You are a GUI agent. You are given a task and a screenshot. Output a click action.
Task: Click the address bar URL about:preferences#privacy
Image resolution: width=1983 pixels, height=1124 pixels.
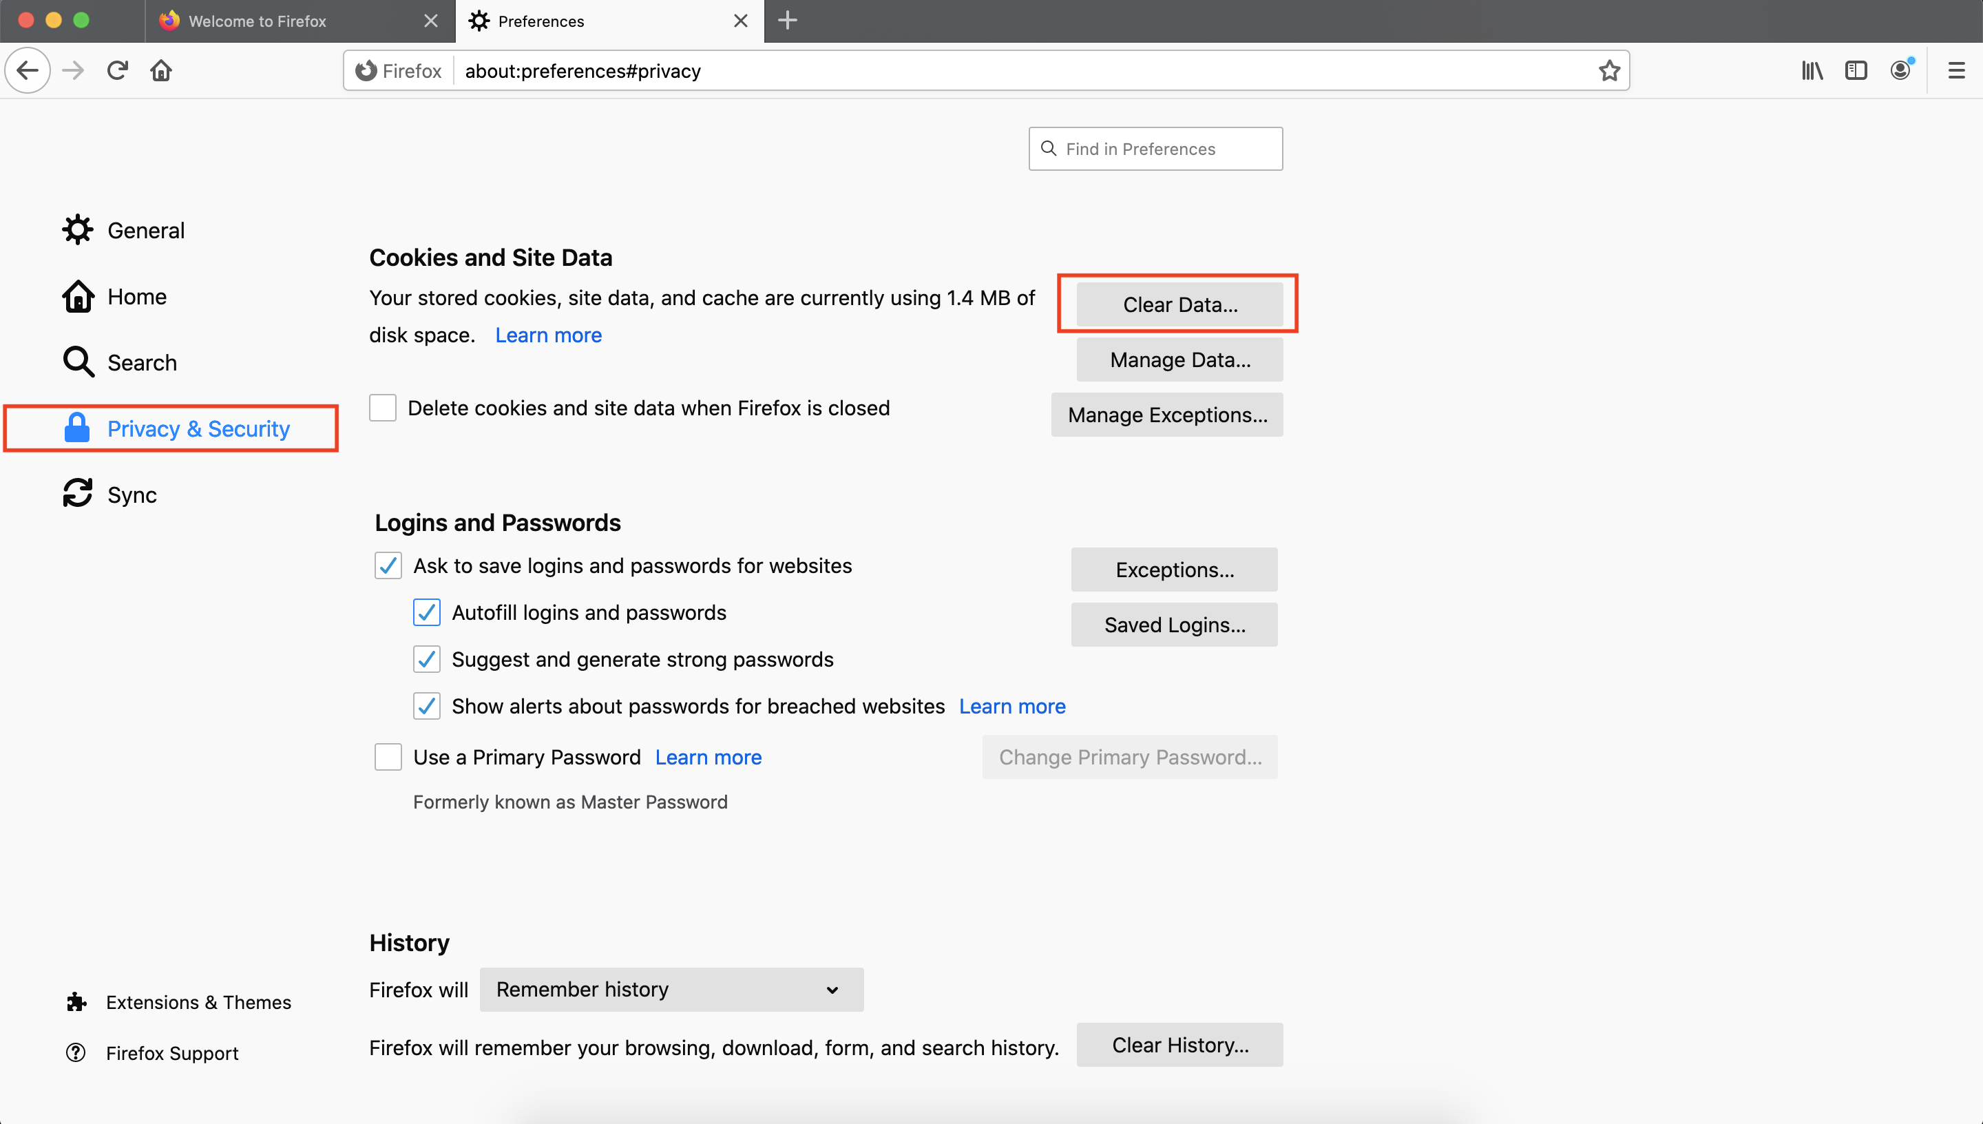point(583,71)
